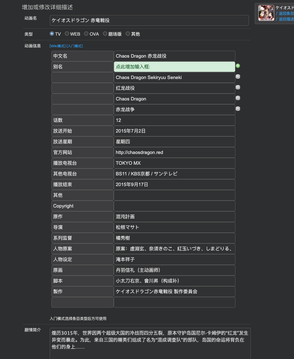Image resolution: width=294 pixels, height=359 pixels.
Task: Click the 动画名 title input field
Action: click(149, 20)
